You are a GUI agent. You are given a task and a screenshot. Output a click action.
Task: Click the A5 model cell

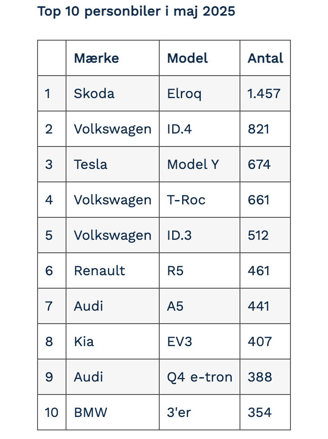[x=175, y=306]
